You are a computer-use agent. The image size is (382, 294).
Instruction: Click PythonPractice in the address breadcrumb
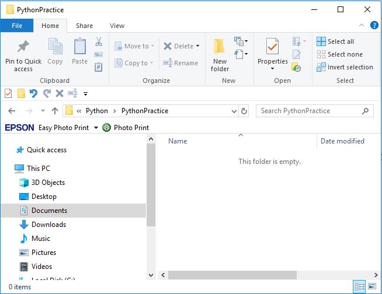coord(145,111)
